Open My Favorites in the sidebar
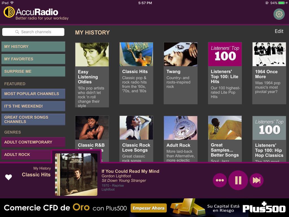289x217 pixels. coord(33,59)
